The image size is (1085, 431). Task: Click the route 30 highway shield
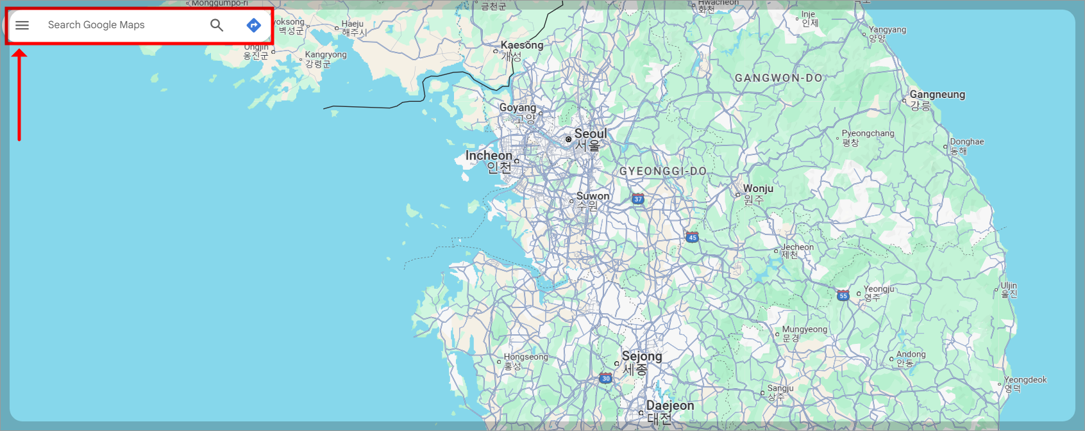[x=605, y=378]
